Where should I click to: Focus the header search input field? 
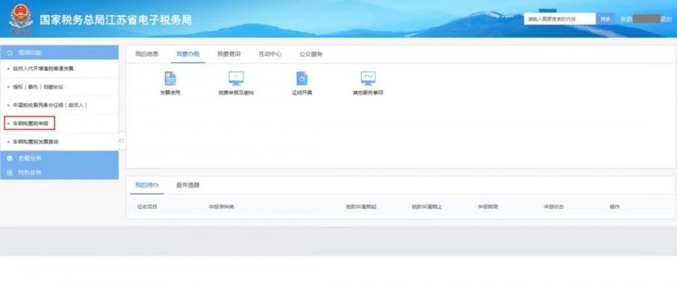pos(560,19)
